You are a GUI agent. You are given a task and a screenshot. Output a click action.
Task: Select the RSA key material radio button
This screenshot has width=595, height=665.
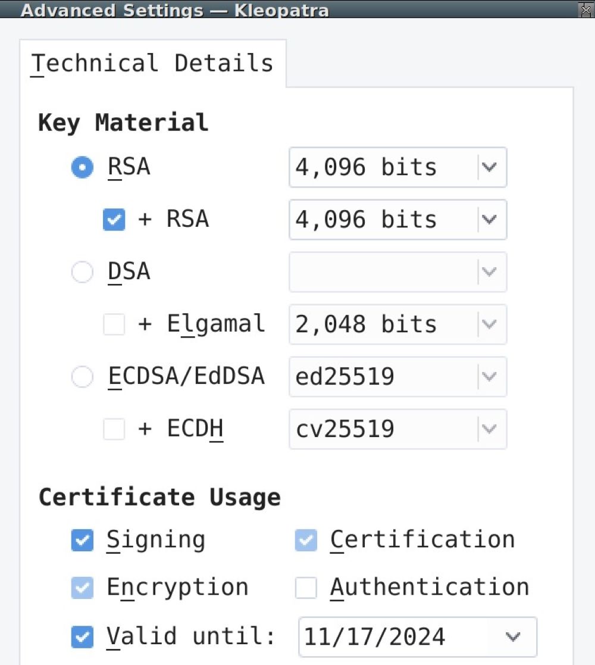[82, 168]
